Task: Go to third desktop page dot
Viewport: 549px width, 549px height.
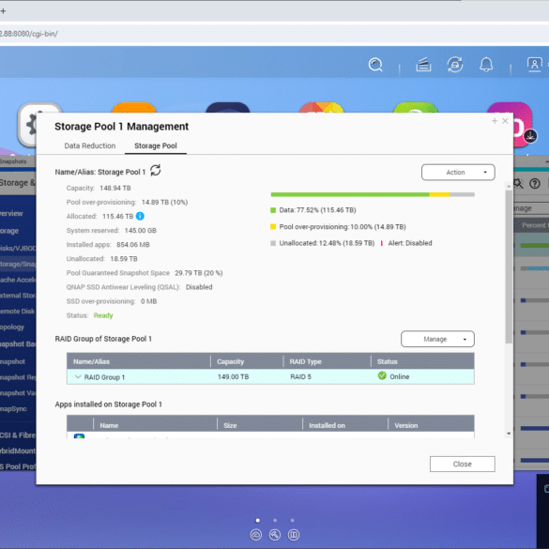Action: (x=293, y=520)
